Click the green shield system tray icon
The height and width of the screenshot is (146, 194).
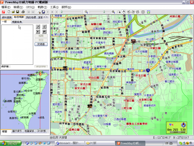tap(181, 143)
